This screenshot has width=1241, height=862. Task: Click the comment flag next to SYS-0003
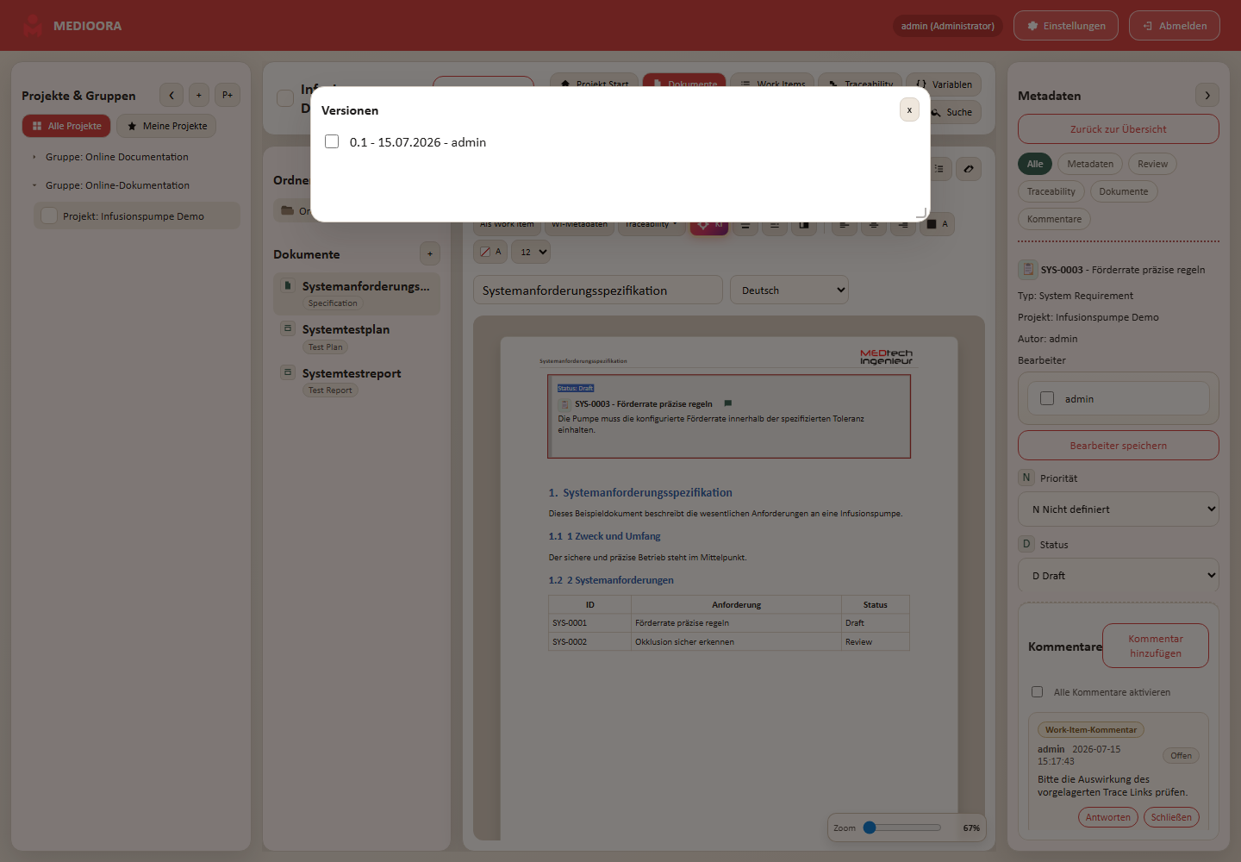728,403
